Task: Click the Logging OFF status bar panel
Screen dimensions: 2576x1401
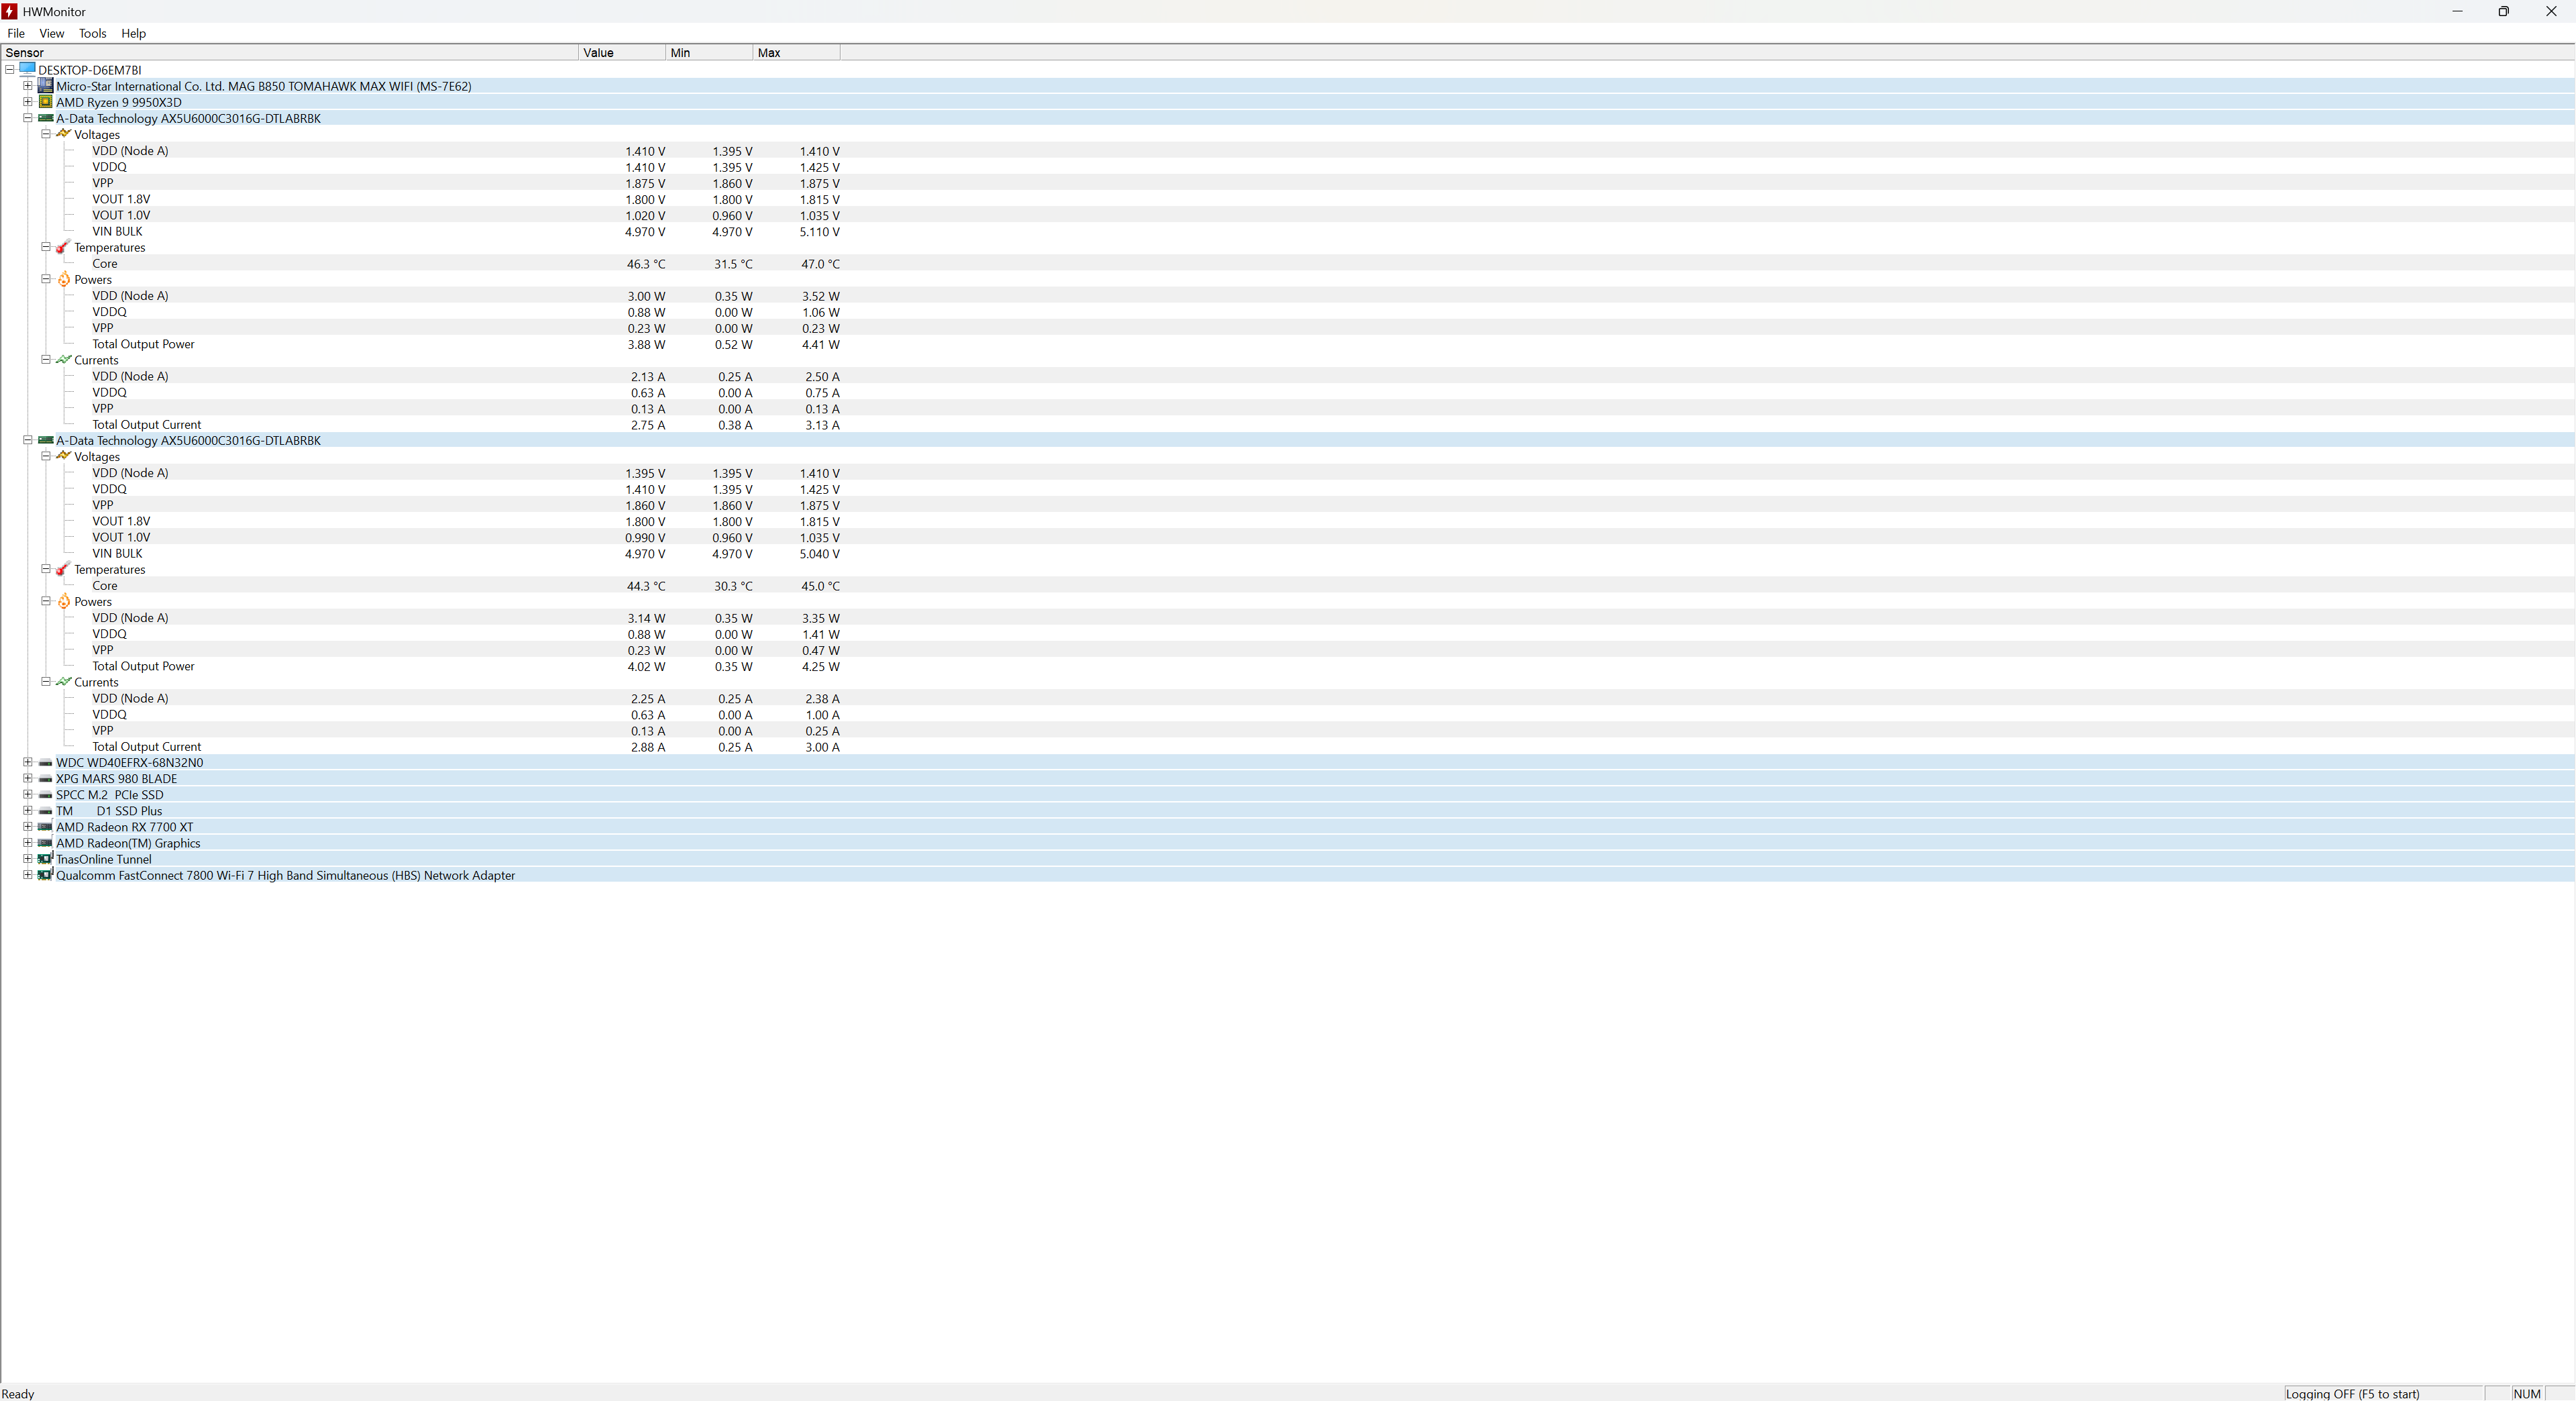Action: [2352, 1393]
